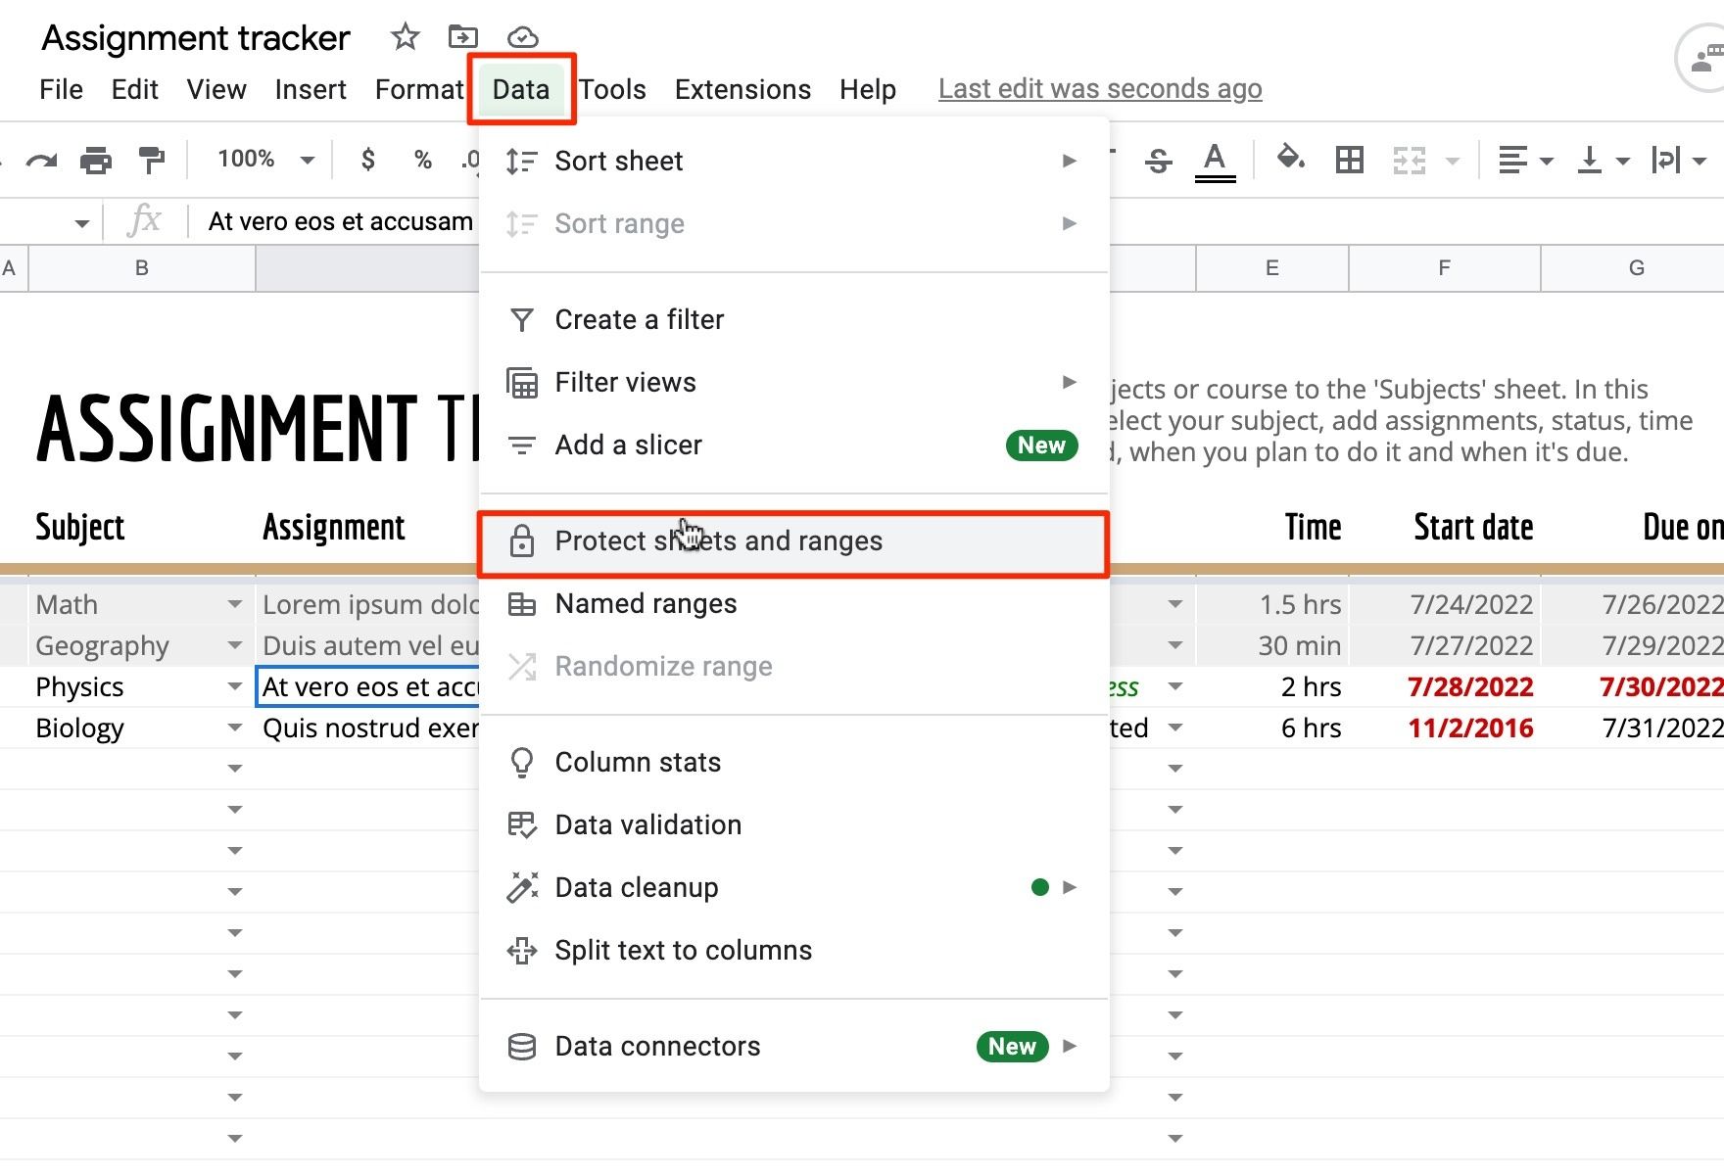Click the print icon
The height and width of the screenshot is (1175, 1724).
pyautogui.click(x=96, y=160)
